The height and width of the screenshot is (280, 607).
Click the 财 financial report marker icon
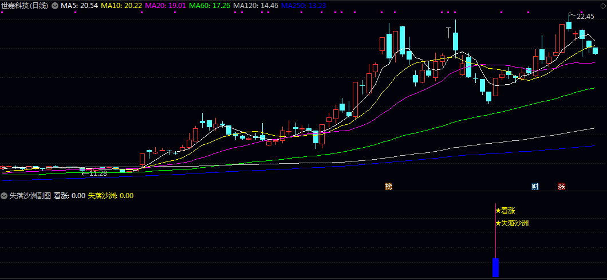pyautogui.click(x=535, y=186)
